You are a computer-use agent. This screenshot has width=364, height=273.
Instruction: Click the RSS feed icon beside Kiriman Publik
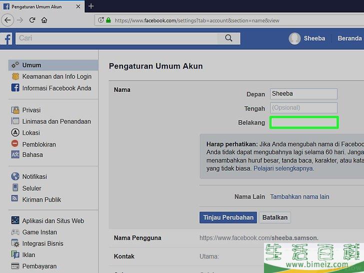(14, 198)
